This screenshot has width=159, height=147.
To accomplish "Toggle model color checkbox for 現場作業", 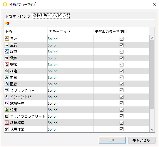I will point(121,129).
